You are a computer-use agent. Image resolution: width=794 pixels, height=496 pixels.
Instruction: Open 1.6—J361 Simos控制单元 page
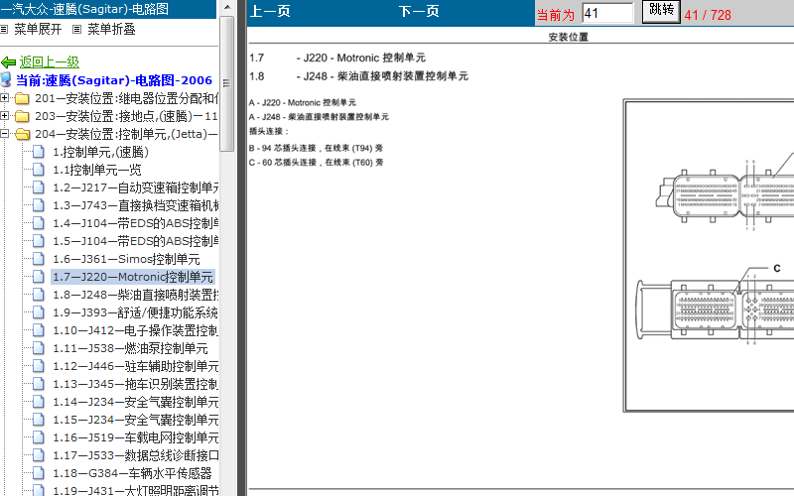(x=126, y=259)
